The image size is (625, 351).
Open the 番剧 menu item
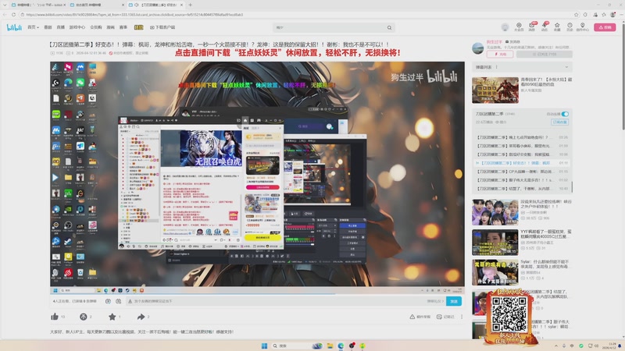tap(48, 27)
